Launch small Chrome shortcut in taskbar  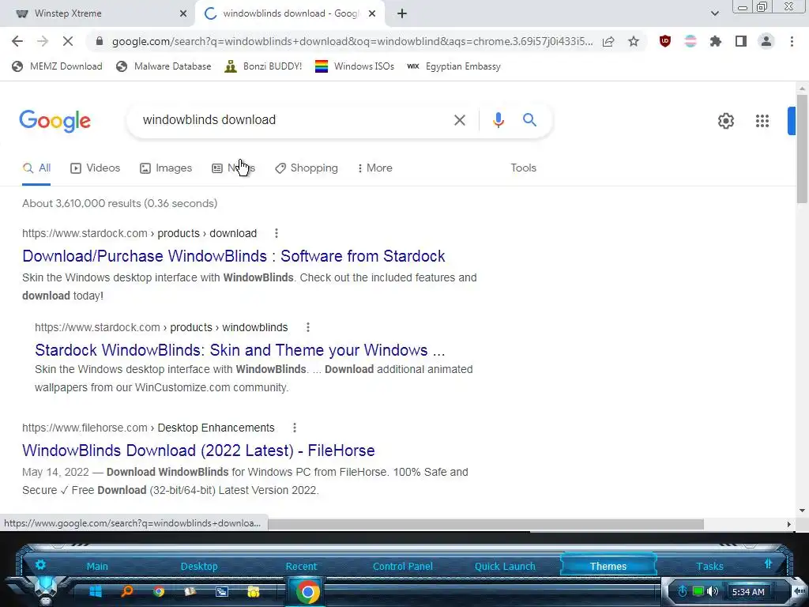tap(158, 591)
